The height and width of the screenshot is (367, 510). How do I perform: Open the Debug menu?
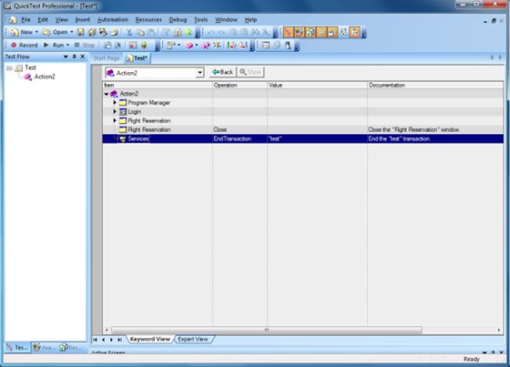click(x=178, y=20)
